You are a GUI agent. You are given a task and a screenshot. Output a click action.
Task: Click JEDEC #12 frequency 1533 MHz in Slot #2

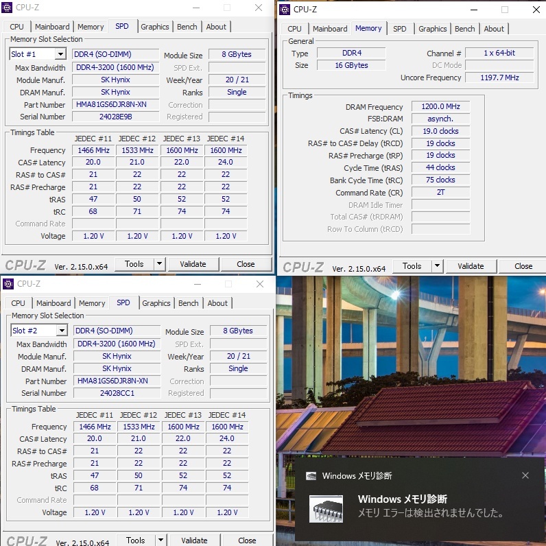pyautogui.click(x=139, y=427)
